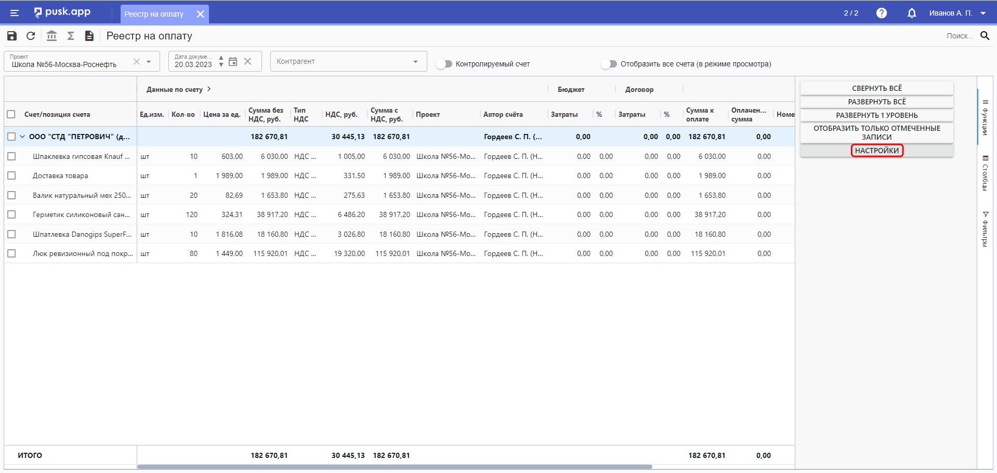Screen dimensions: 997x473
Task: Expand the Данные по счету column group
Action: (x=209, y=89)
